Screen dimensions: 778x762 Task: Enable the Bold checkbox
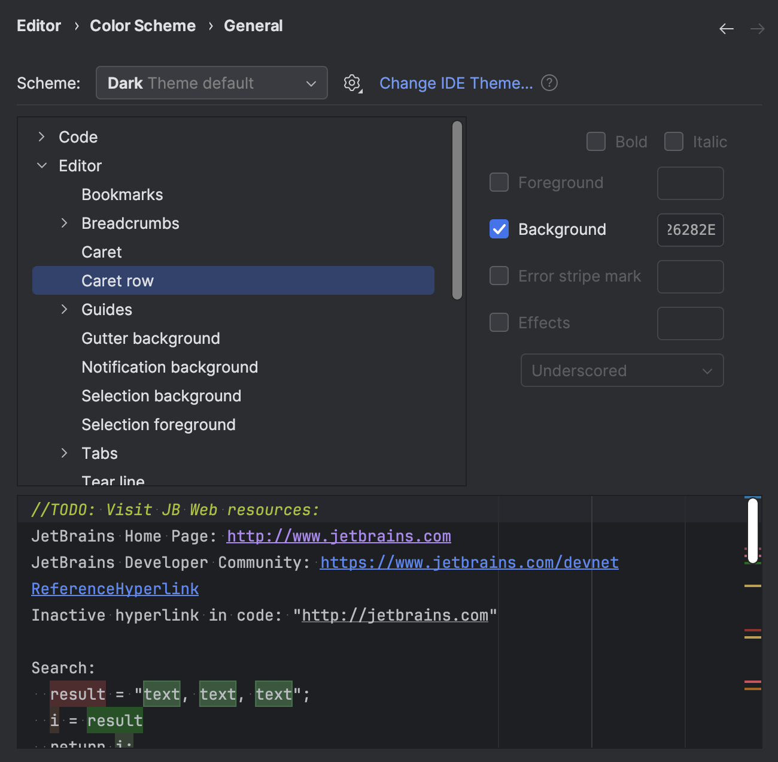[x=595, y=141]
